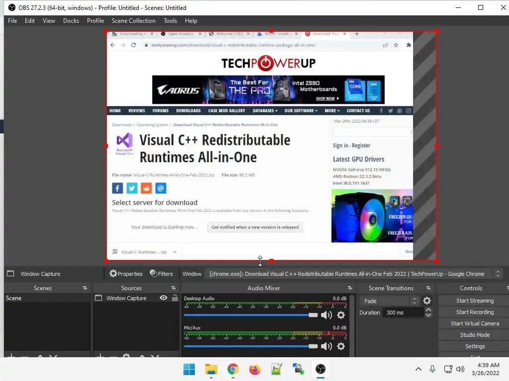Mute Mic/Aux speaker icon

[326, 346]
